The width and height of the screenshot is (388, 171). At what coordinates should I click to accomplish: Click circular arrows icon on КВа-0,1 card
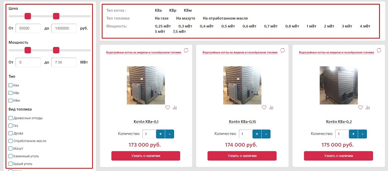tap(186, 51)
